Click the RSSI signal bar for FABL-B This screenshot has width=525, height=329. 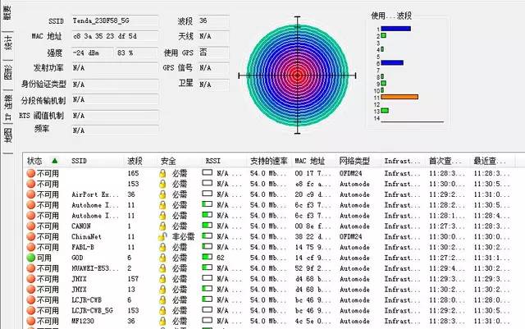pyautogui.click(x=208, y=247)
